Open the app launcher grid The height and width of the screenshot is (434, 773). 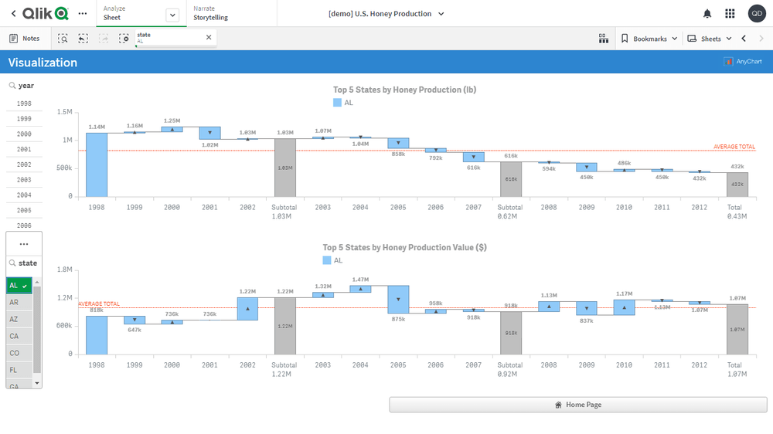[730, 14]
